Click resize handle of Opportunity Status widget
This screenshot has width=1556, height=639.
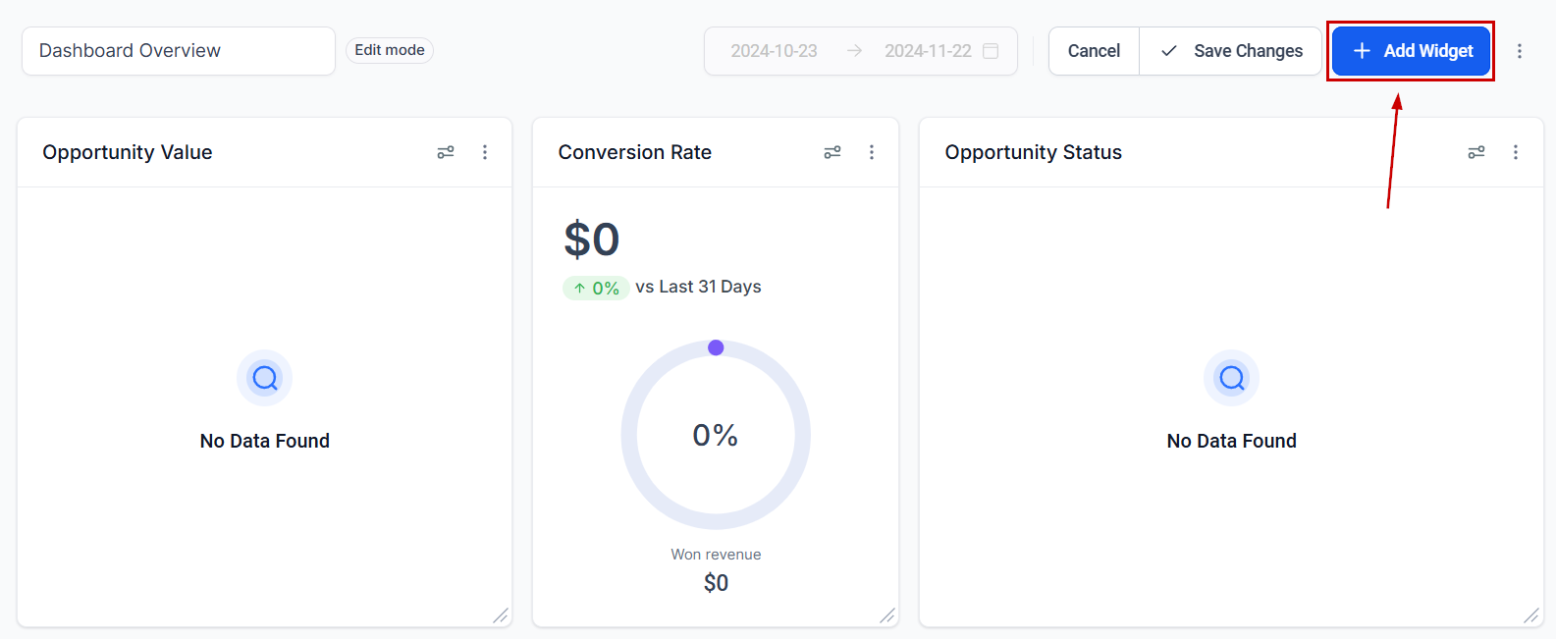1531,615
